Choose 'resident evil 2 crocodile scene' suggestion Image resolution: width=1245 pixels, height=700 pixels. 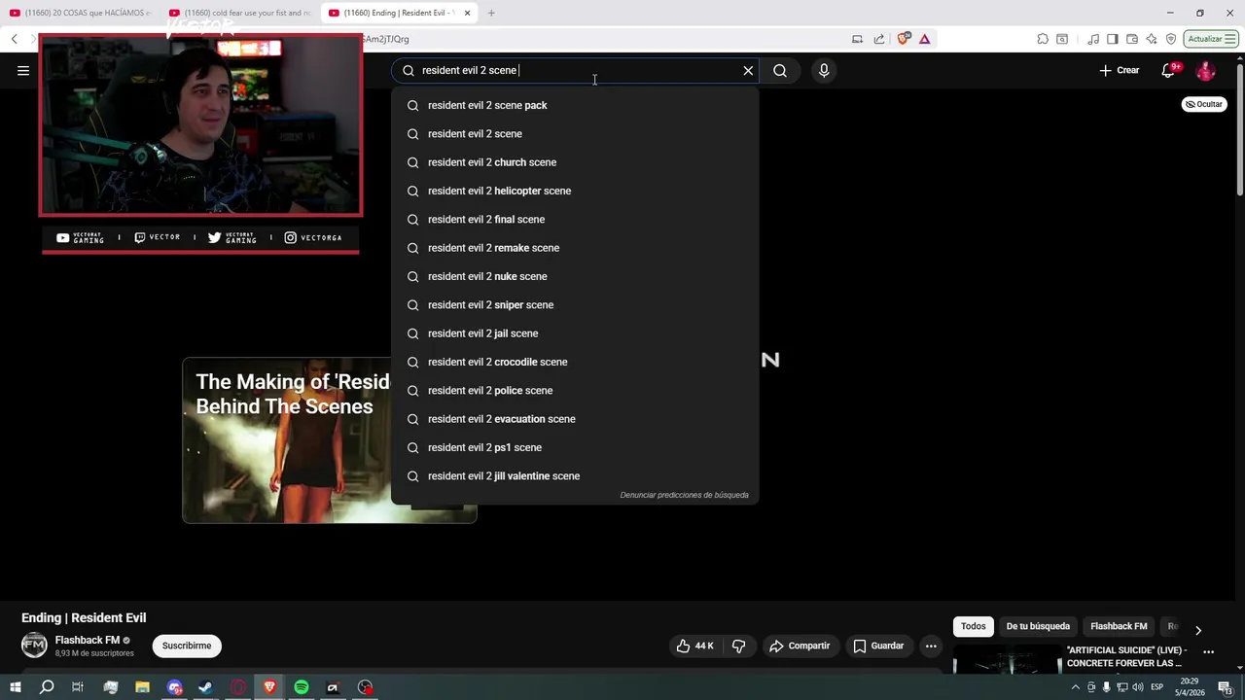575,362
